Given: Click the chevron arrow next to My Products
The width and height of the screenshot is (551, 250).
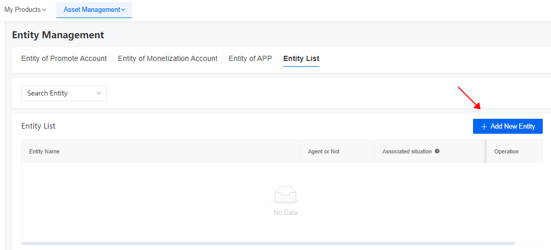Looking at the screenshot, I should click(x=44, y=10).
